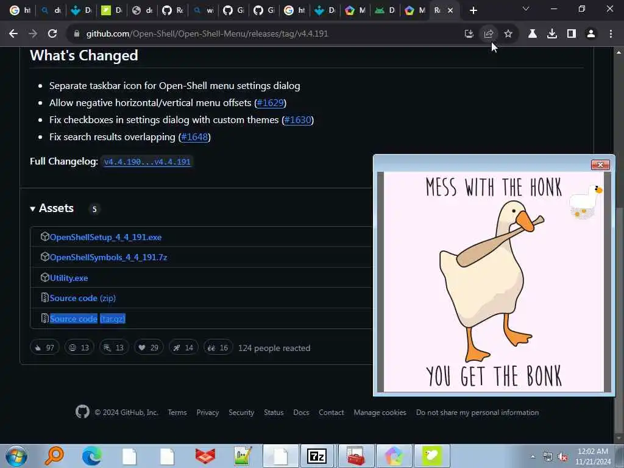
Task: Collapse the Assets section
Action: (x=52, y=208)
